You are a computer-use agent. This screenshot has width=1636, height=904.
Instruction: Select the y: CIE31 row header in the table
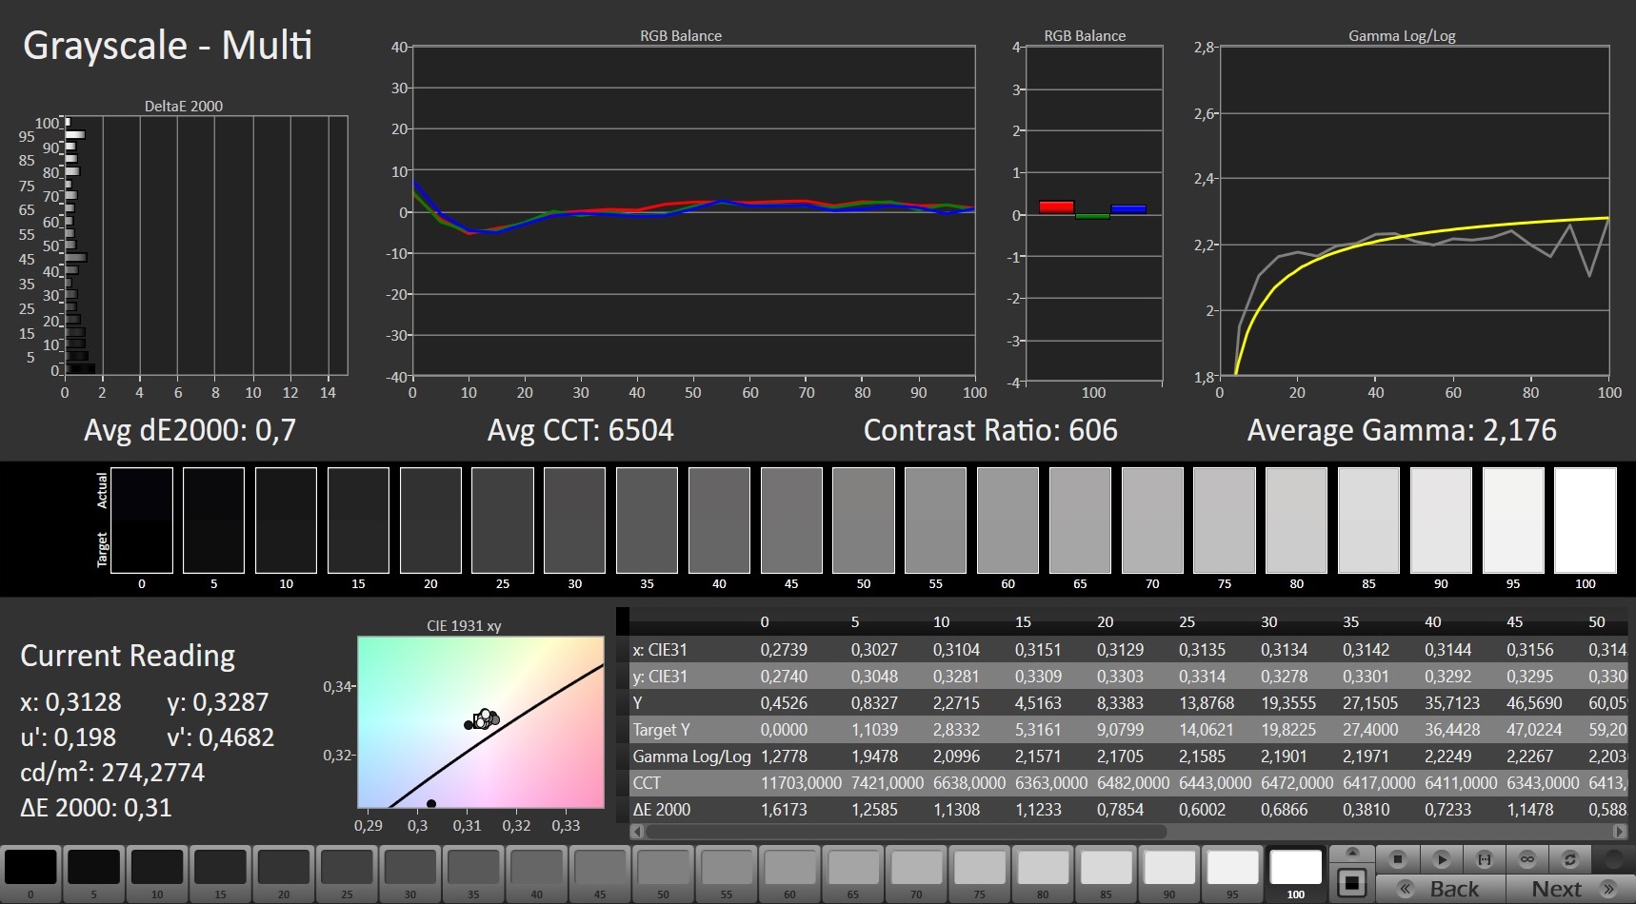tap(660, 677)
